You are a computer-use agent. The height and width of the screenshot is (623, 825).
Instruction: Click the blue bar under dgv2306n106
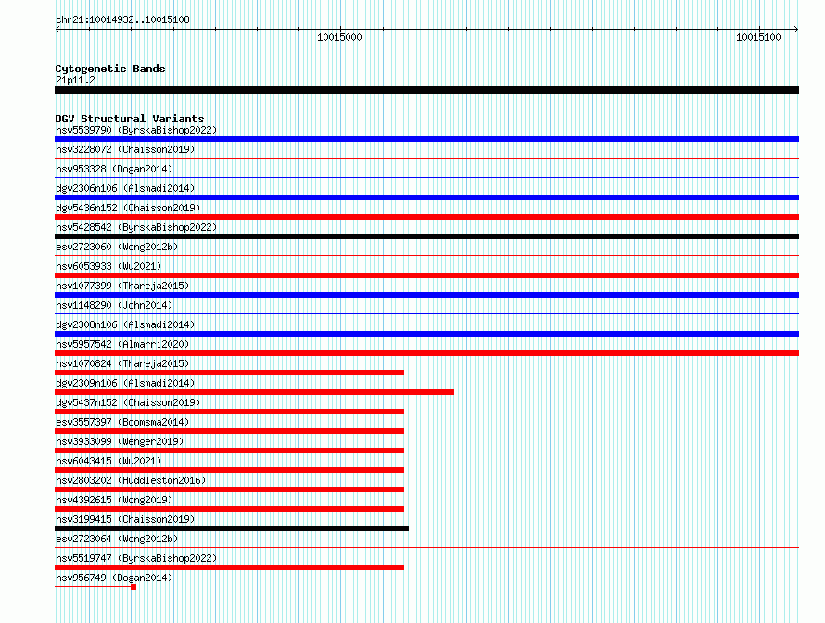tap(426, 197)
